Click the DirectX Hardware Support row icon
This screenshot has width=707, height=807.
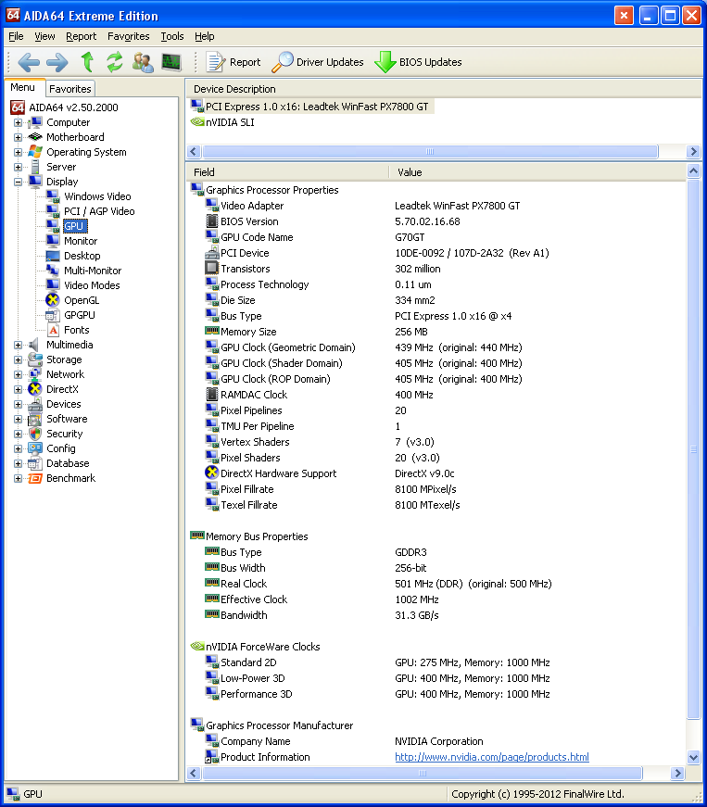click(x=211, y=473)
